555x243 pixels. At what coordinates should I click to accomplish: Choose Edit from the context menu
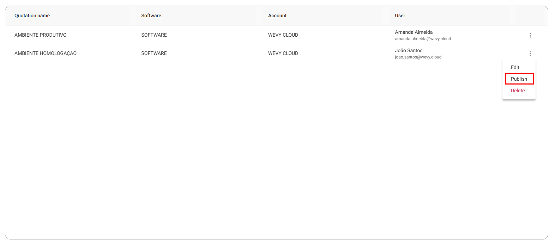click(x=515, y=67)
